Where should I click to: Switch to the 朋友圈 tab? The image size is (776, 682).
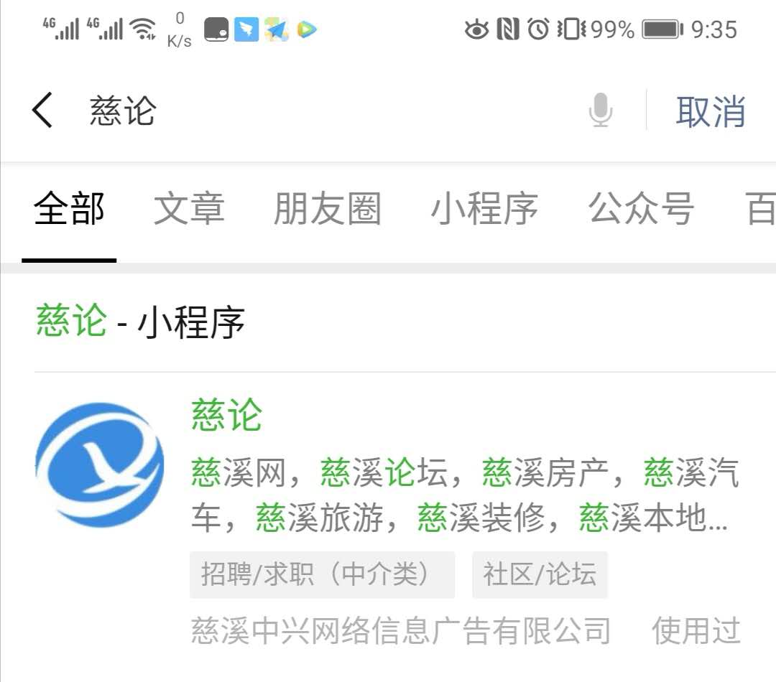(x=327, y=209)
